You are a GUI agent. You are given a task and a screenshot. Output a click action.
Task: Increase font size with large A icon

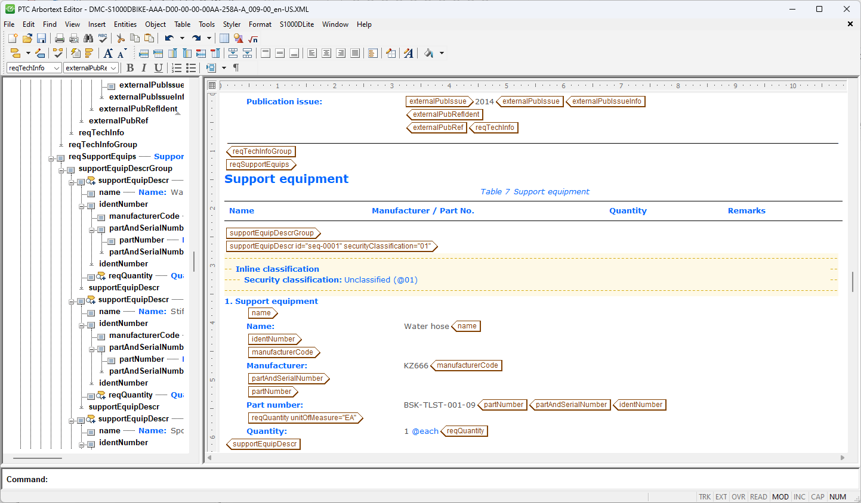click(108, 53)
